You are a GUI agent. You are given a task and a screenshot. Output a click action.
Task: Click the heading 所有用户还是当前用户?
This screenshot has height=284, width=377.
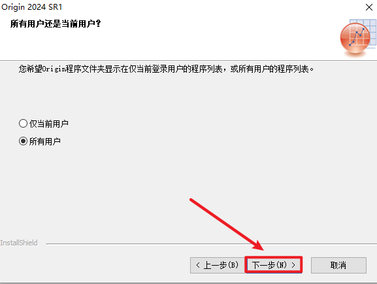pyautogui.click(x=56, y=24)
